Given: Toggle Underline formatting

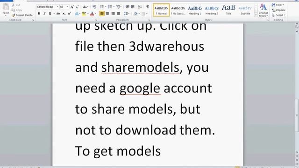Looking at the screenshot, I should (50, 14).
